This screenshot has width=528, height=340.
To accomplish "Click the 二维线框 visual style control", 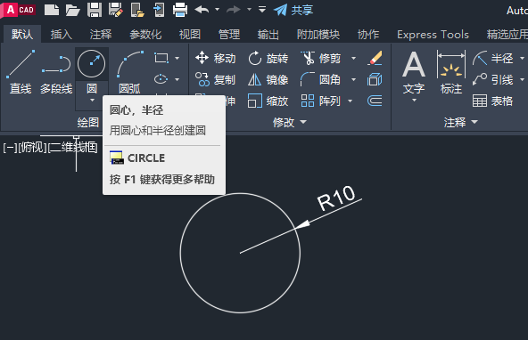I will point(73,148).
